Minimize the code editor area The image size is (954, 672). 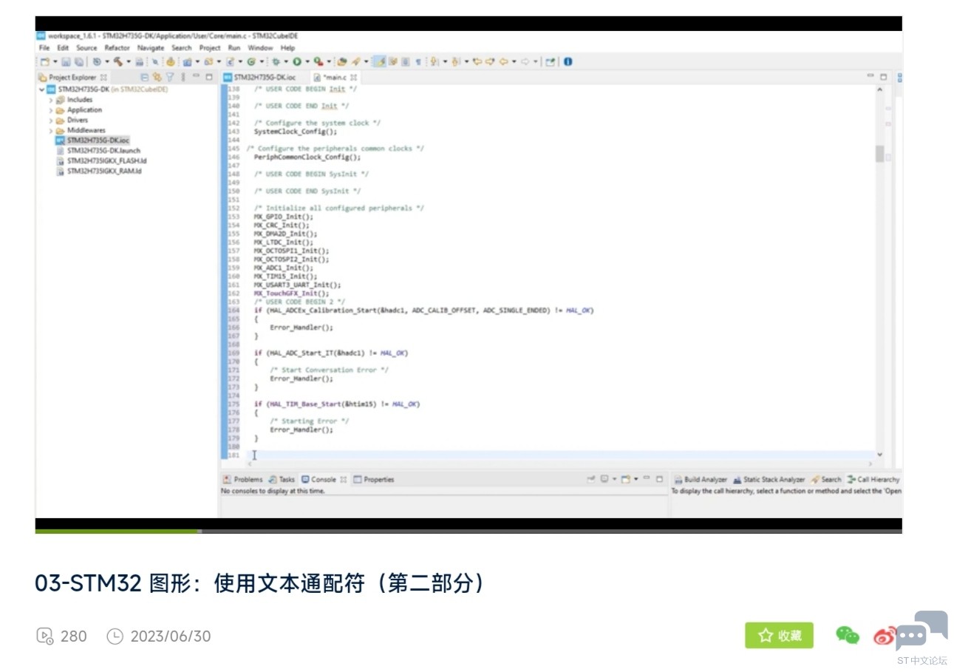click(x=870, y=76)
